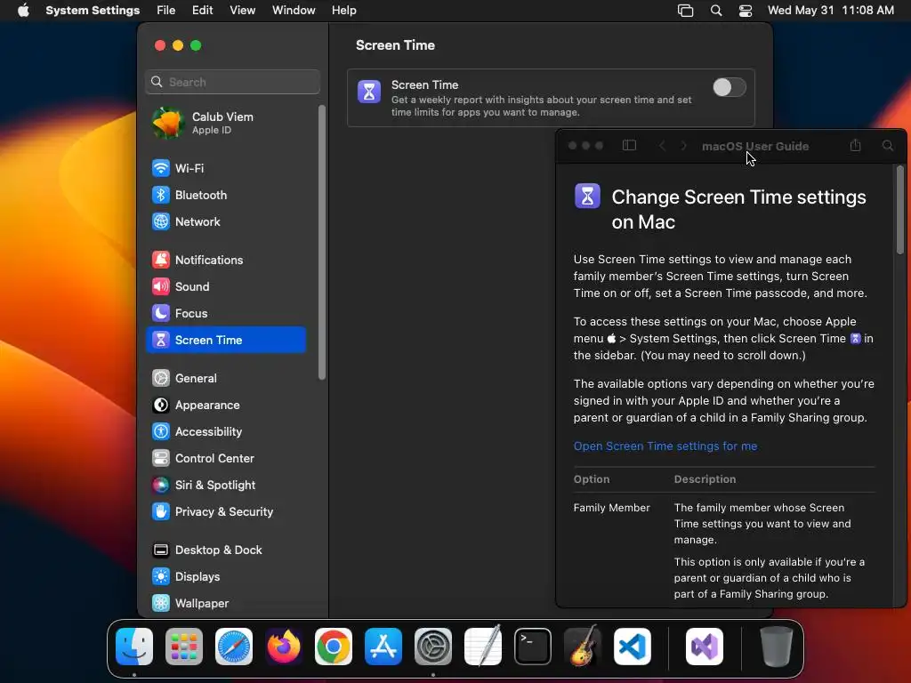The image size is (911, 683).
Task: Open the Edit menu
Action: 202,11
